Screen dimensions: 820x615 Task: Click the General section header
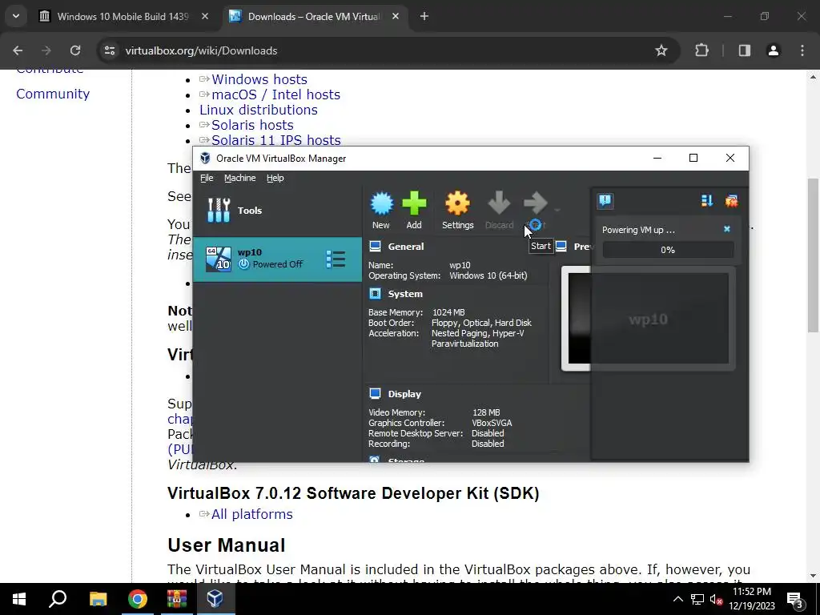tap(406, 247)
